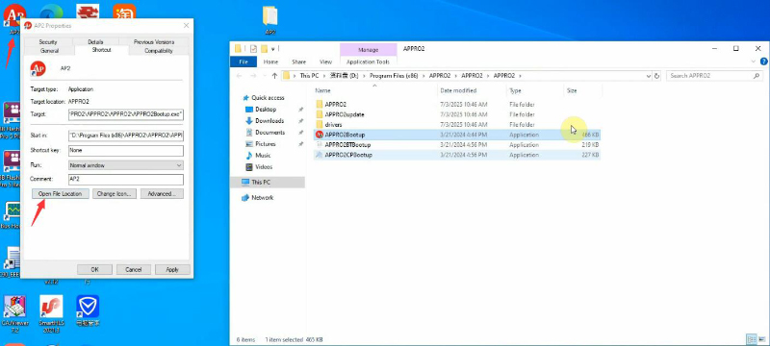Select the APPRO2Bootup application icon

320,135
